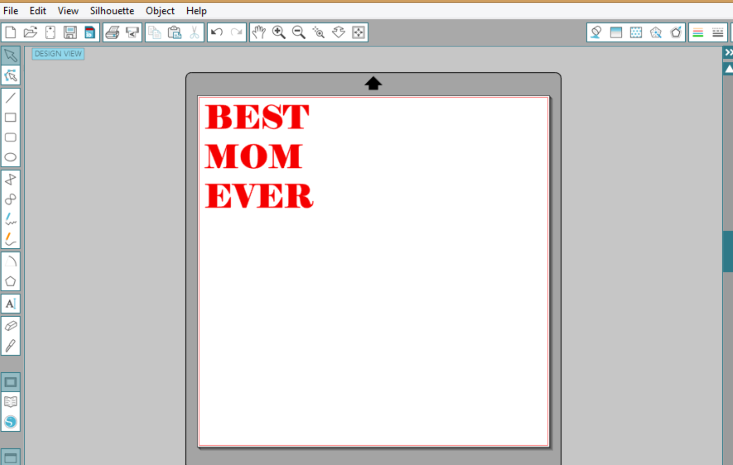Screen dimensions: 733x465
Task: Select the Pan hand tool
Action: click(x=259, y=32)
